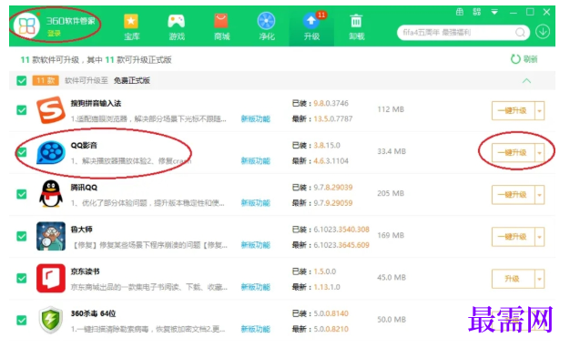
Task: Toggle the select-all 11款 checkbox
Action: pyautogui.click(x=22, y=80)
